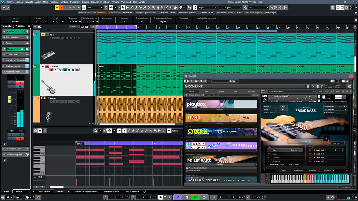Click Manage Libraries in Kontakt

point(194,95)
